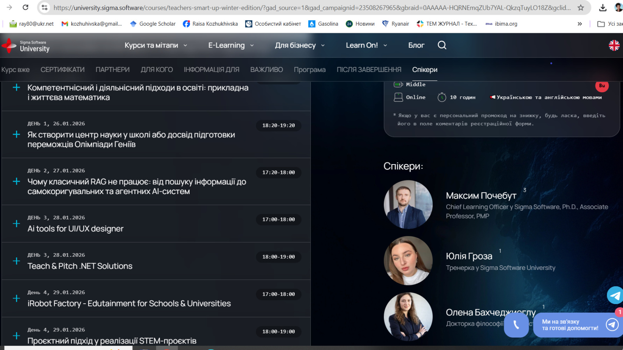Expand the 'Ai tools for UI/UX designer' session
Viewport: 623px width, 350px height.
click(x=16, y=224)
